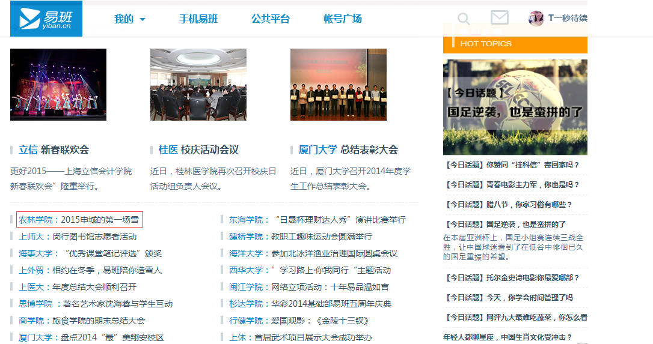653x344 pixels.
Task: Click the football hot topic banner
Action: (515, 107)
